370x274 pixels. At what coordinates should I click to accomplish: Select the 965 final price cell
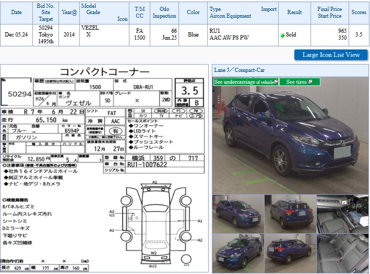[x=329, y=35]
